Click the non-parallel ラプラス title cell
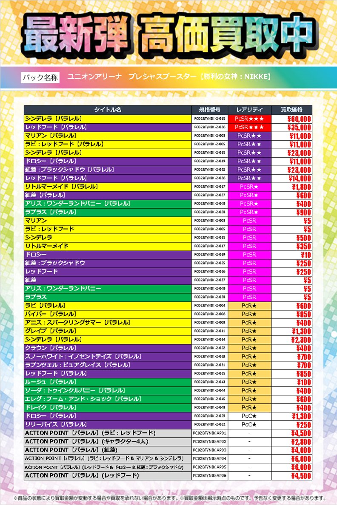Image resolution: width=337 pixels, height=505 pixels. pyautogui.click(x=108, y=297)
